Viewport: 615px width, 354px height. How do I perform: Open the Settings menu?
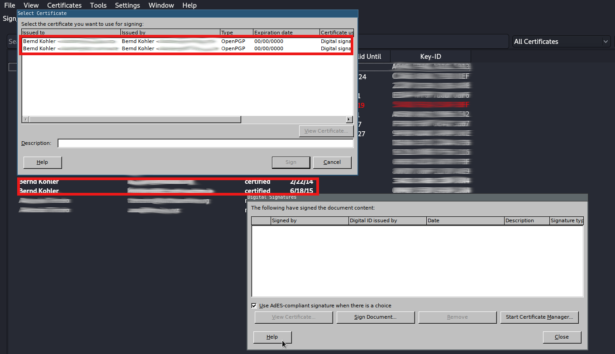pyautogui.click(x=127, y=5)
